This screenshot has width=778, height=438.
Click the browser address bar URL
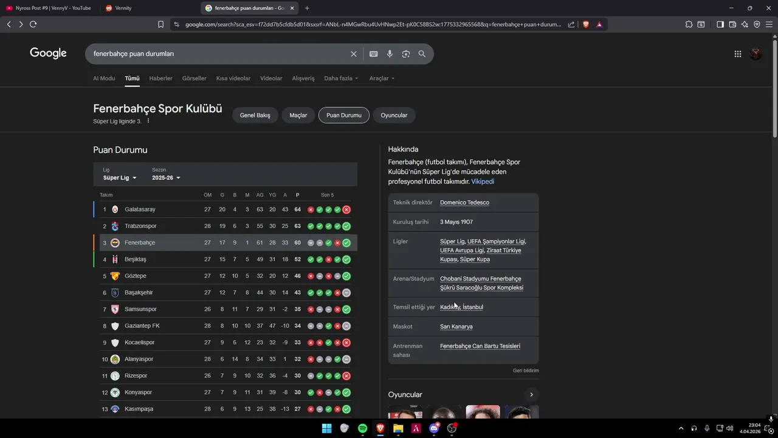coord(373,24)
